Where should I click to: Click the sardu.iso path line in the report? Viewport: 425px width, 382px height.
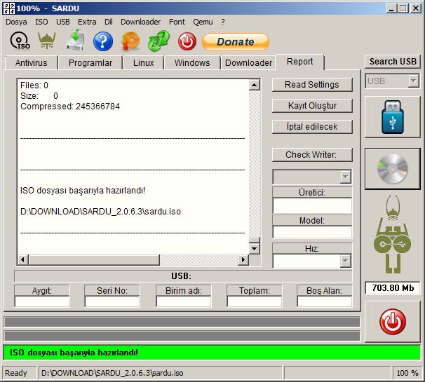point(100,211)
